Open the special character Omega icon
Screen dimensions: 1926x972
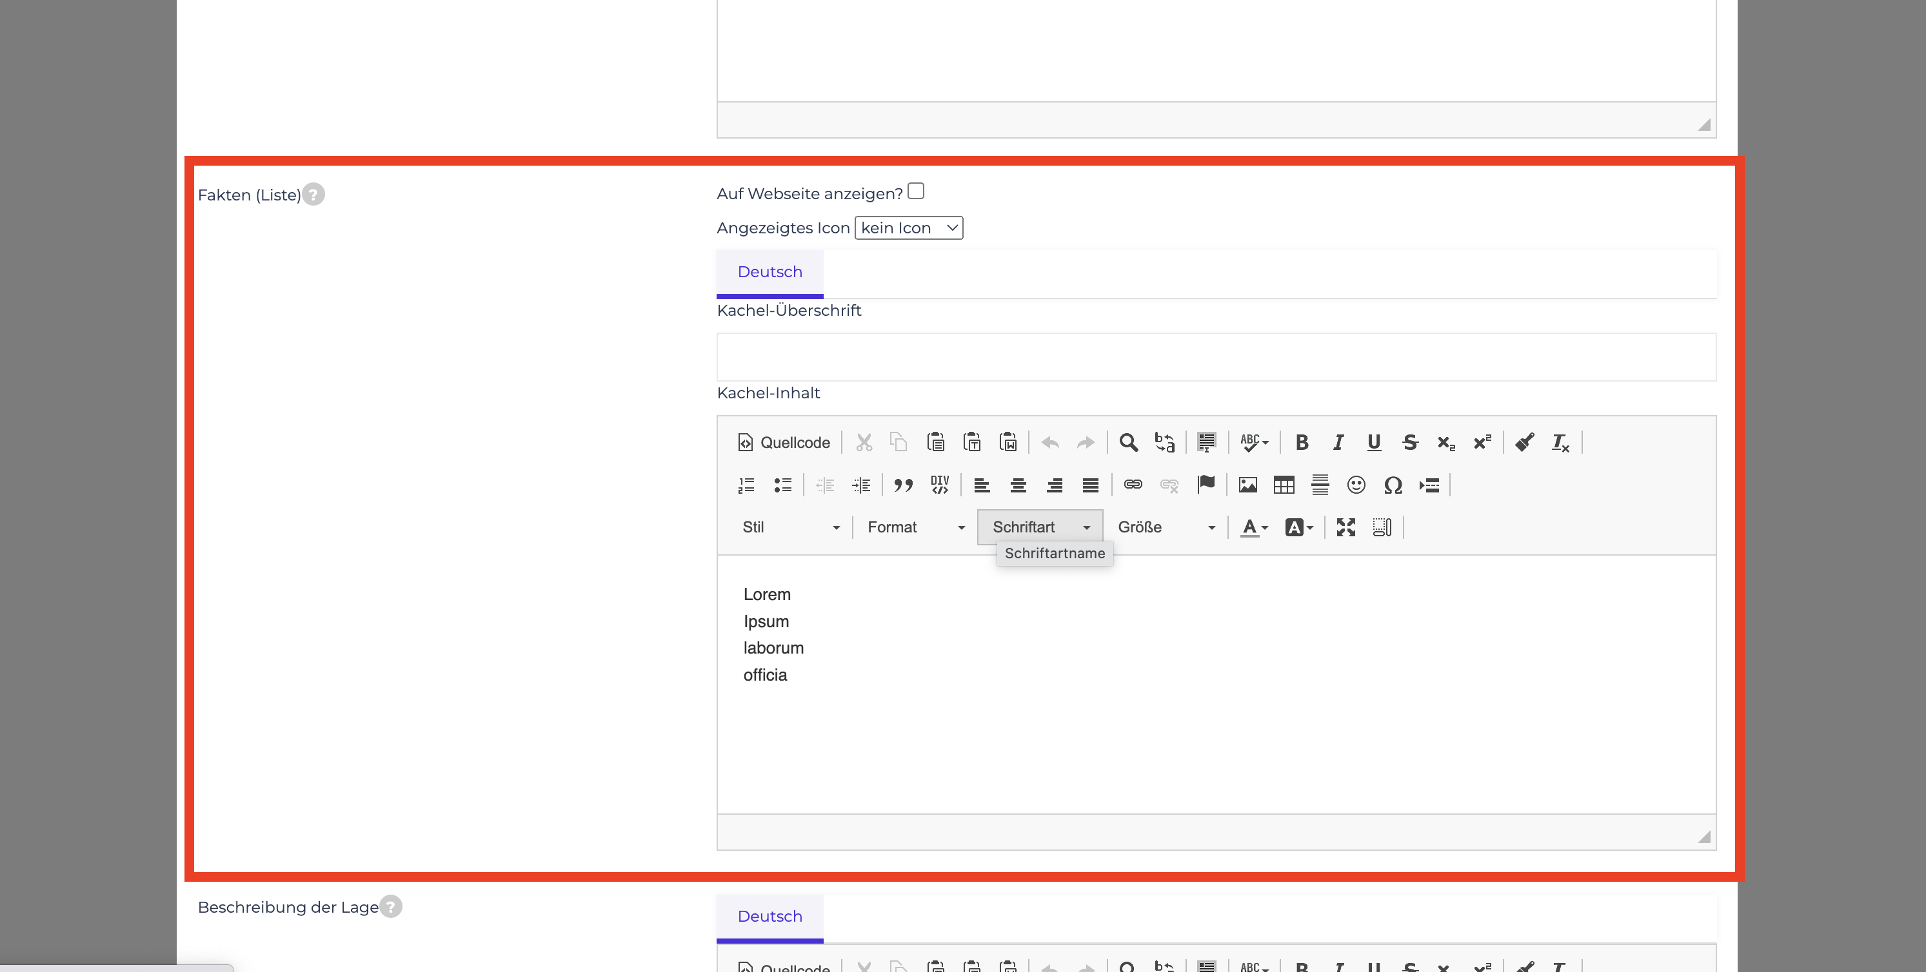tap(1392, 485)
